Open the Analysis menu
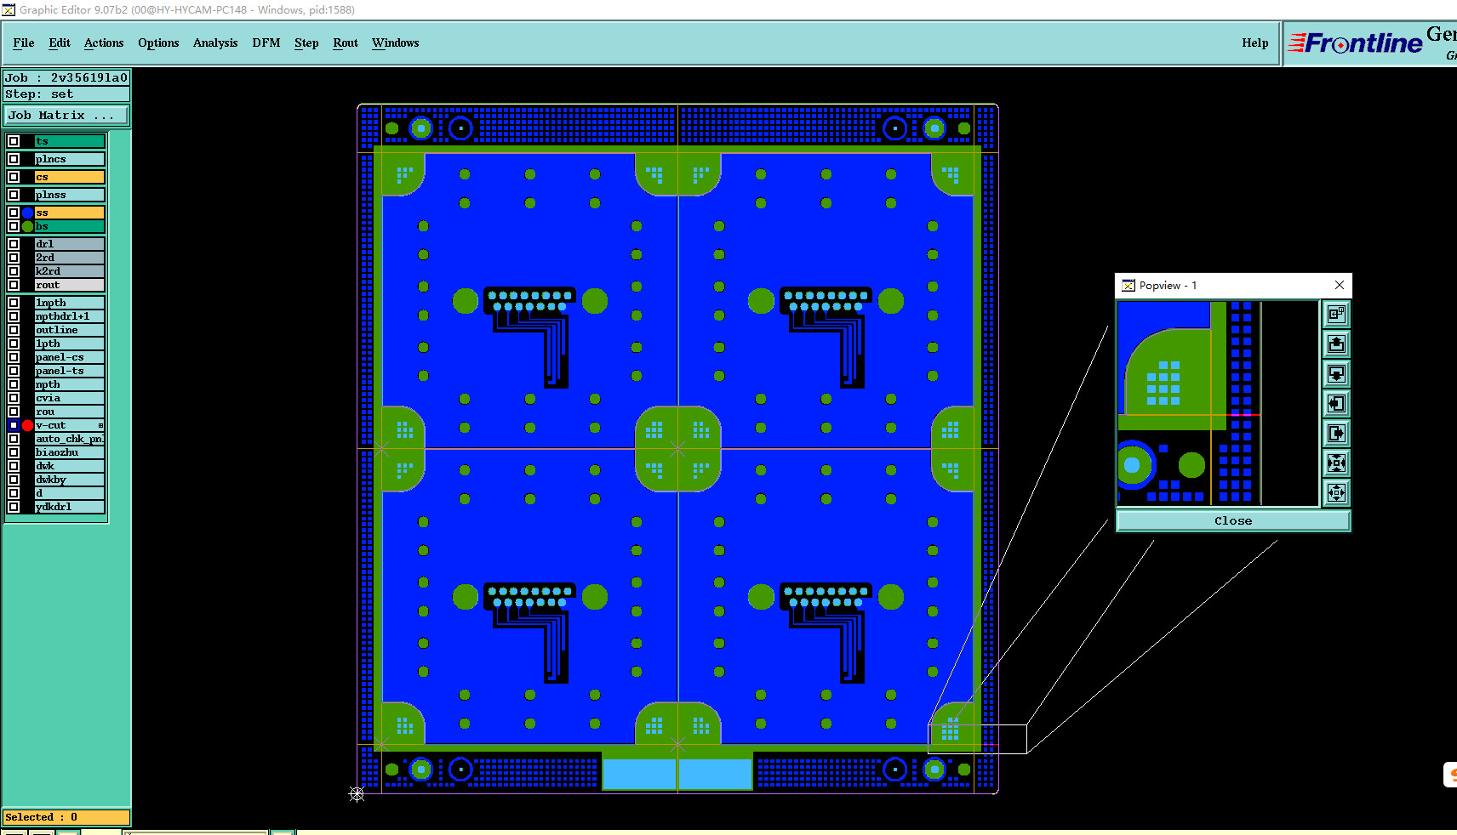 pyautogui.click(x=215, y=43)
